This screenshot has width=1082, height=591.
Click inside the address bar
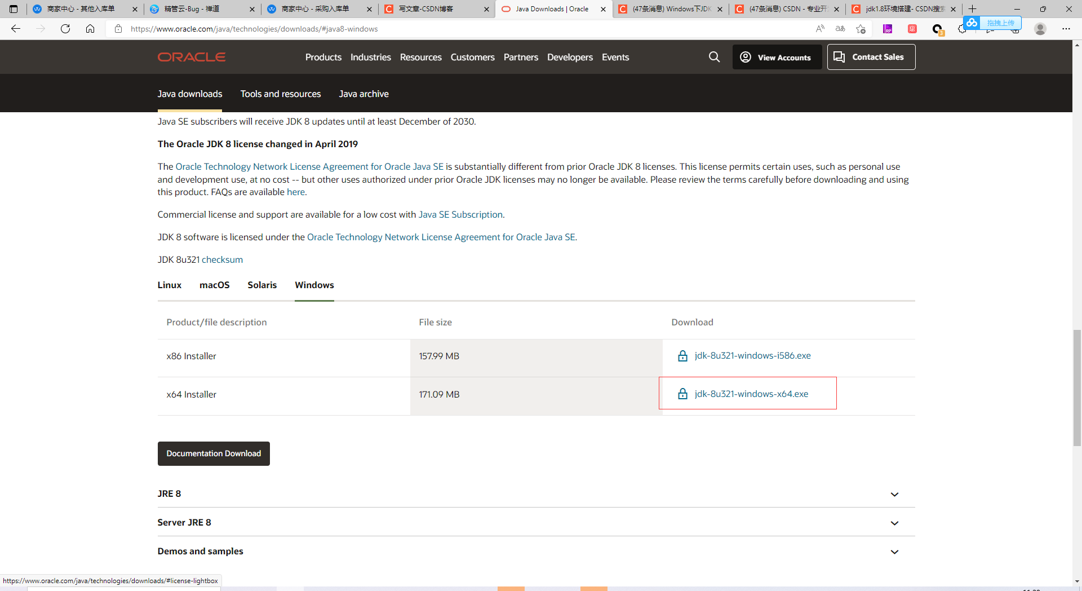pyautogui.click(x=394, y=29)
